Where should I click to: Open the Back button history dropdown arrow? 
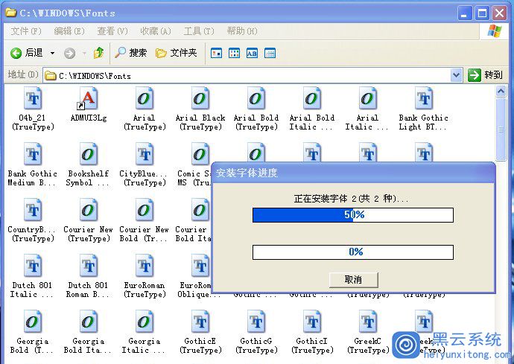pos(52,53)
